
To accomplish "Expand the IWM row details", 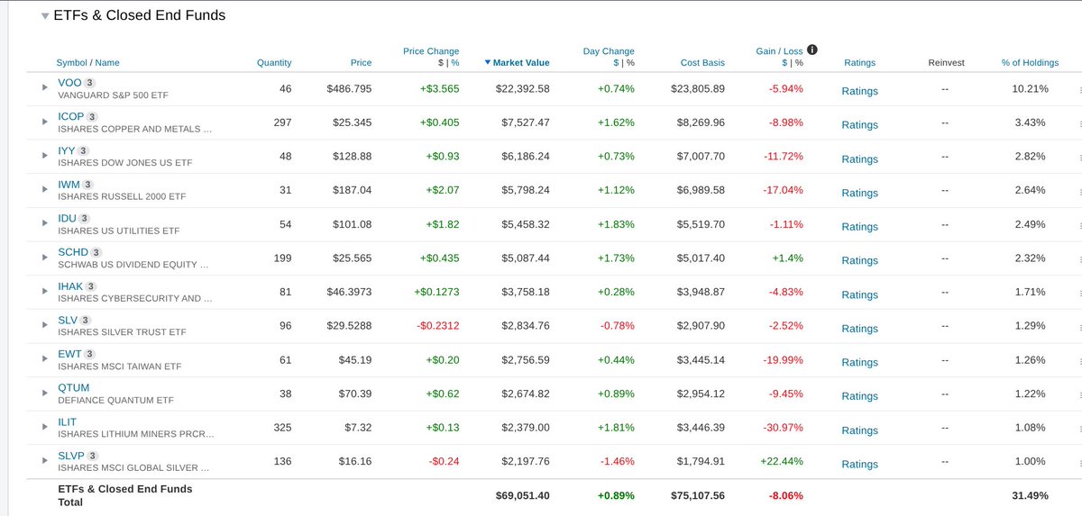I will click(44, 189).
